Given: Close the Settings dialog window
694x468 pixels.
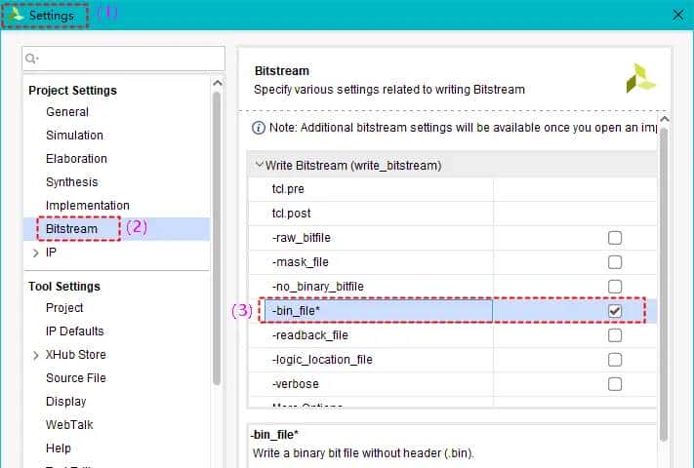Looking at the screenshot, I should coord(677,15).
